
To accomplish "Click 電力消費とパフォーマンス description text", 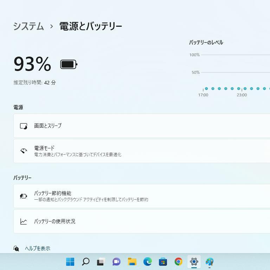I will [78, 154].
